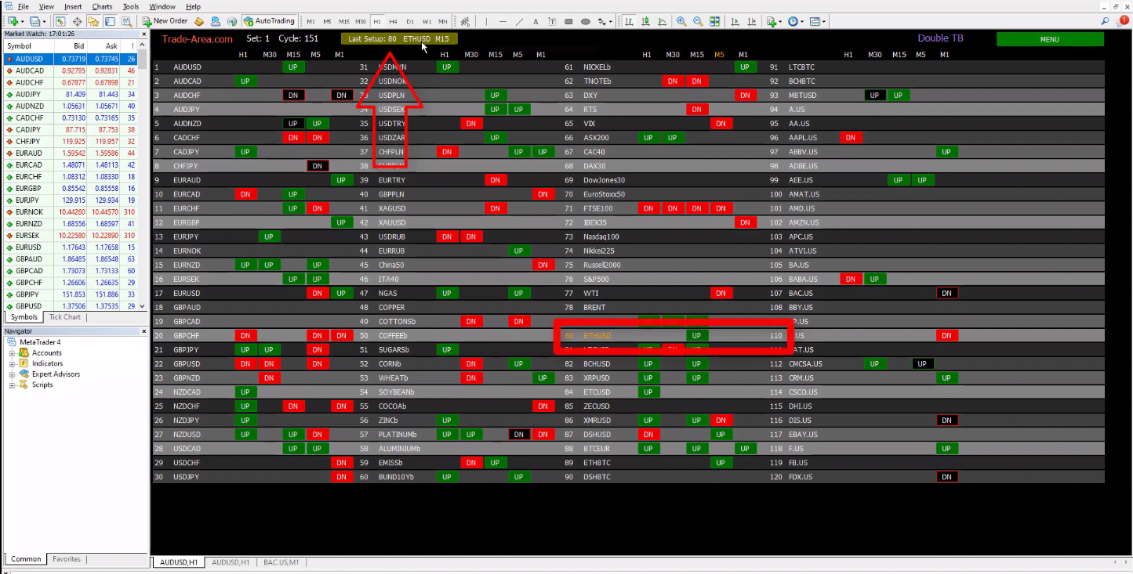Select the vertical line drawing tool
Image resolution: width=1133 pixels, height=574 pixels.
[x=485, y=21]
